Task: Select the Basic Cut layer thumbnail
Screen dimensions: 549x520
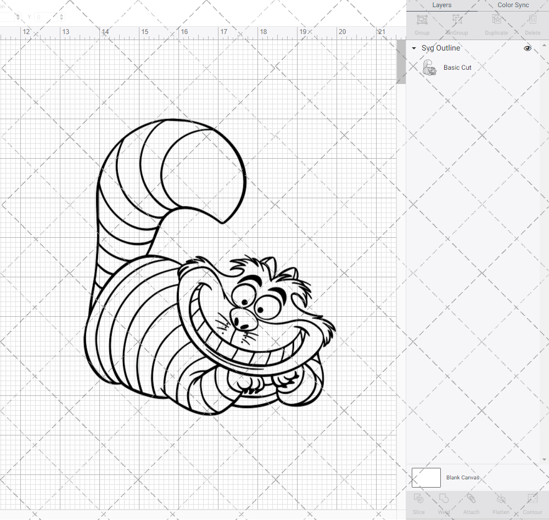Action: [x=429, y=68]
